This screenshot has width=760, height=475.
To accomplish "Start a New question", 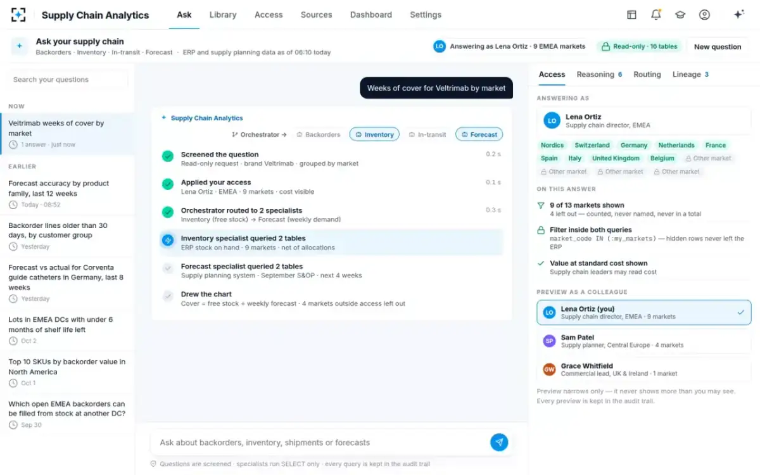I will [x=718, y=46].
